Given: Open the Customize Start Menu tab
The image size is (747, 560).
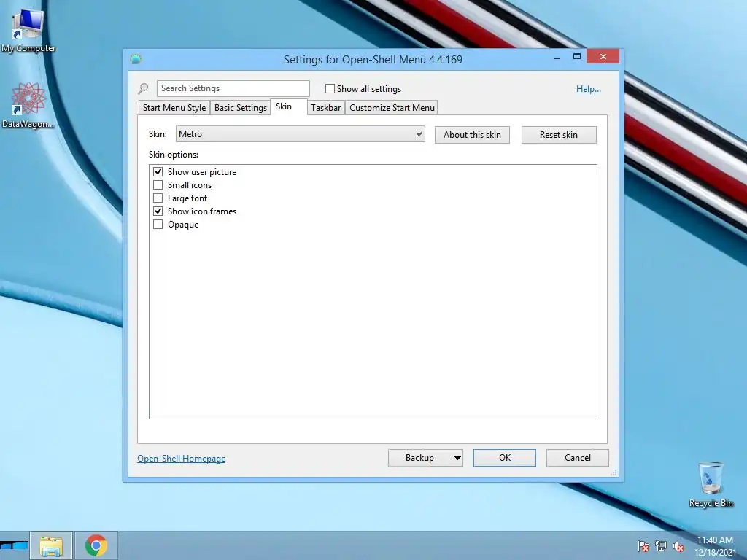Looking at the screenshot, I should [392, 108].
